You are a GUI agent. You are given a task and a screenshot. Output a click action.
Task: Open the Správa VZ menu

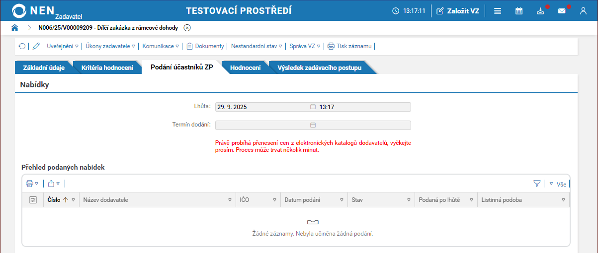point(305,46)
